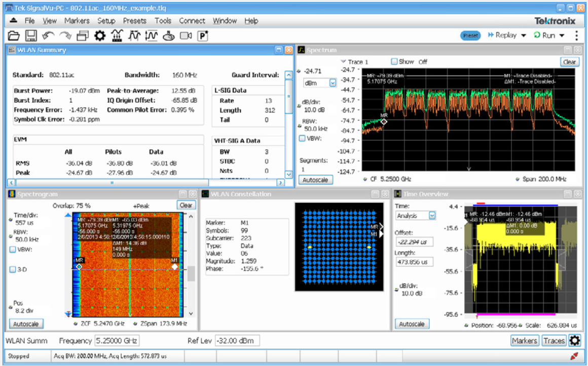Click the cascading windows displays icon
The height and width of the screenshot is (366, 588).
[83, 35]
